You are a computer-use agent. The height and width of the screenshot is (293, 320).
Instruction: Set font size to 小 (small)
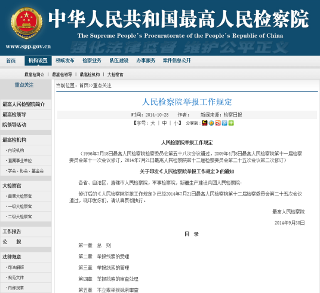point(176,123)
